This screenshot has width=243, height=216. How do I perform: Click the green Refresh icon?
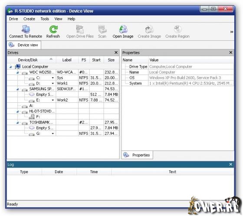53,29
